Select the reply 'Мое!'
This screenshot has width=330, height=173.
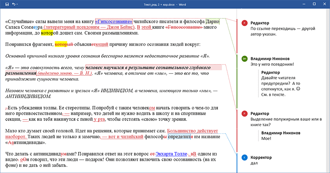266,139
